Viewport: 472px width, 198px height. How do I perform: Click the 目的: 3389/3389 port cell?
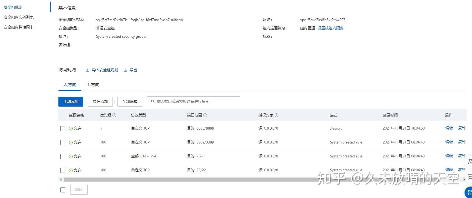pyautogui.click(x=200, y=142)
